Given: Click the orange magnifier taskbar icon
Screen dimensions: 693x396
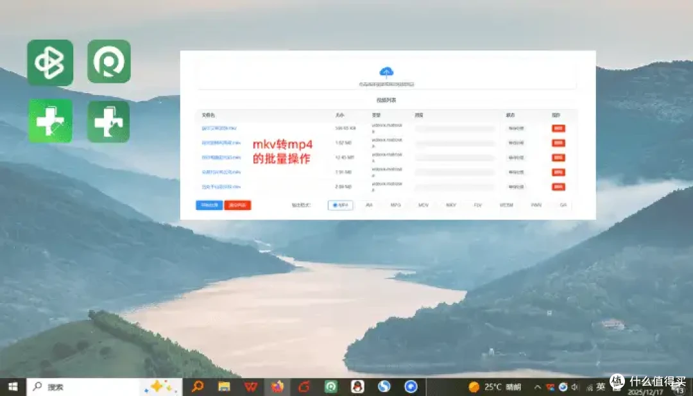Looking at the screenshot, I should [x=198, y=387].
